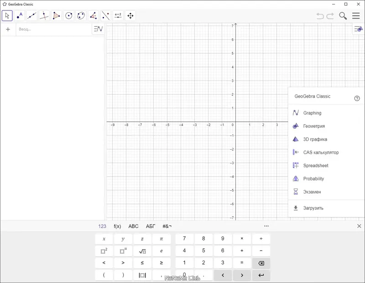
Task: Open help question mark in GeoGebra Classic panel
Action: (x=357, y=98)
